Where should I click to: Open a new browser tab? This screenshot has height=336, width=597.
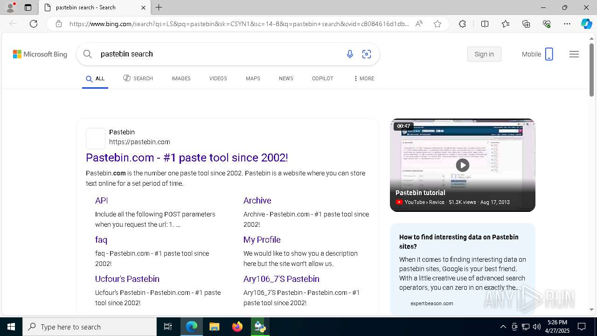(159, 7)
